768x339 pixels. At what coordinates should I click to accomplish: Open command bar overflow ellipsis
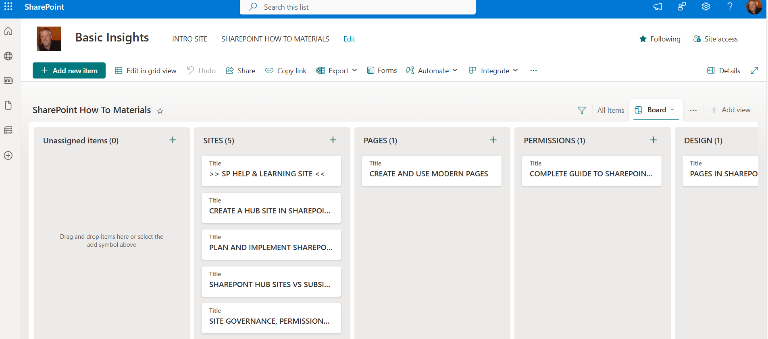pyautogui.click(x=533, y=70)
